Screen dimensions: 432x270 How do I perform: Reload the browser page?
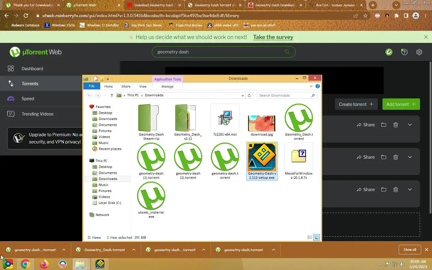click(x=26, y=16)
